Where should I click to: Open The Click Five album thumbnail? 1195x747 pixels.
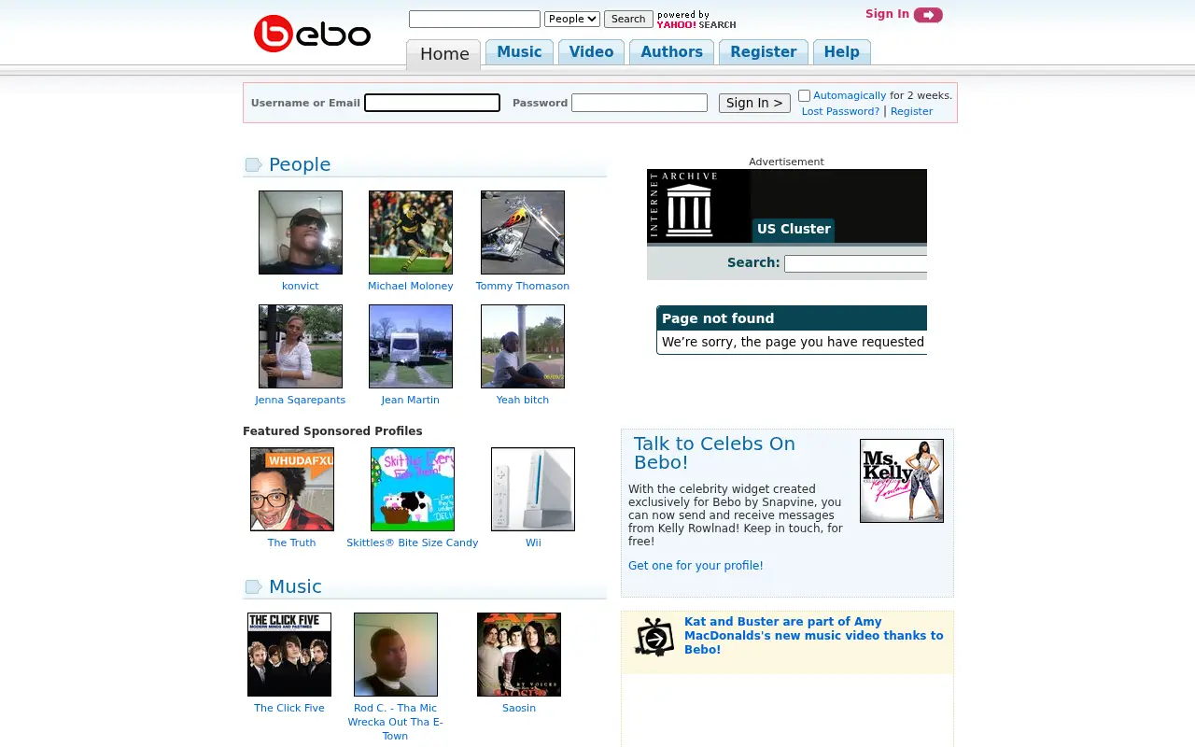[289, 655]
